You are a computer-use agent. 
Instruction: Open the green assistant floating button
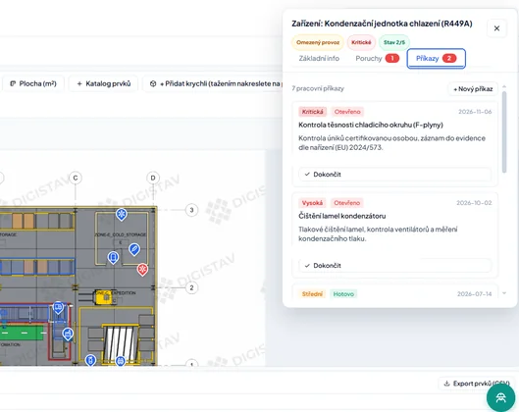coord(500,397)
